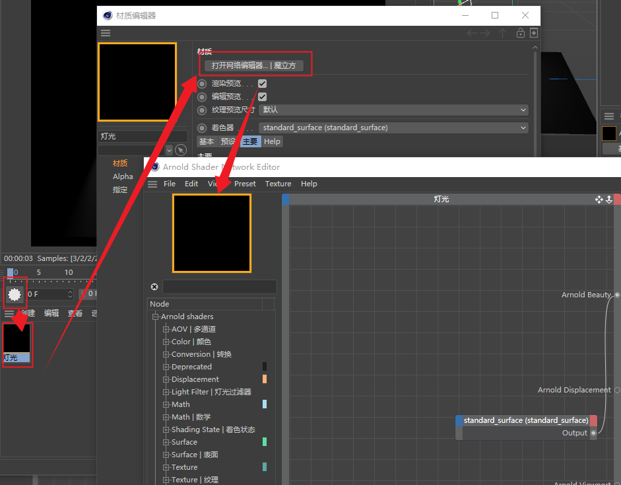Switch to the 主要 tab
The width and height of the screenshot is (621, 485).
[250, 141]
